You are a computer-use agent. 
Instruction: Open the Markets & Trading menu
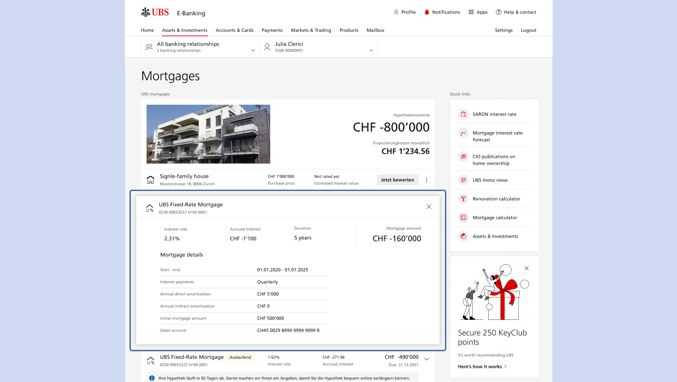[x=311, y=30]
